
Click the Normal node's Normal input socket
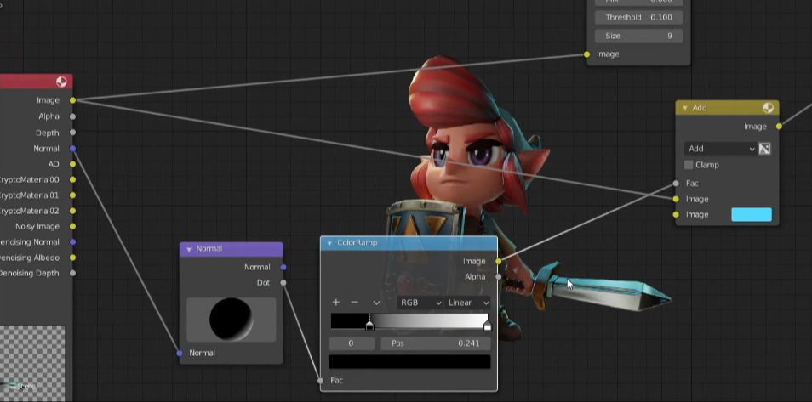[180, 353]
